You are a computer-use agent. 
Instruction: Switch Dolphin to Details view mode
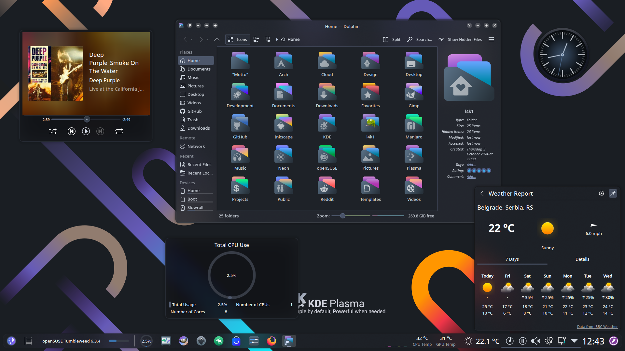[x=267, y=39]
